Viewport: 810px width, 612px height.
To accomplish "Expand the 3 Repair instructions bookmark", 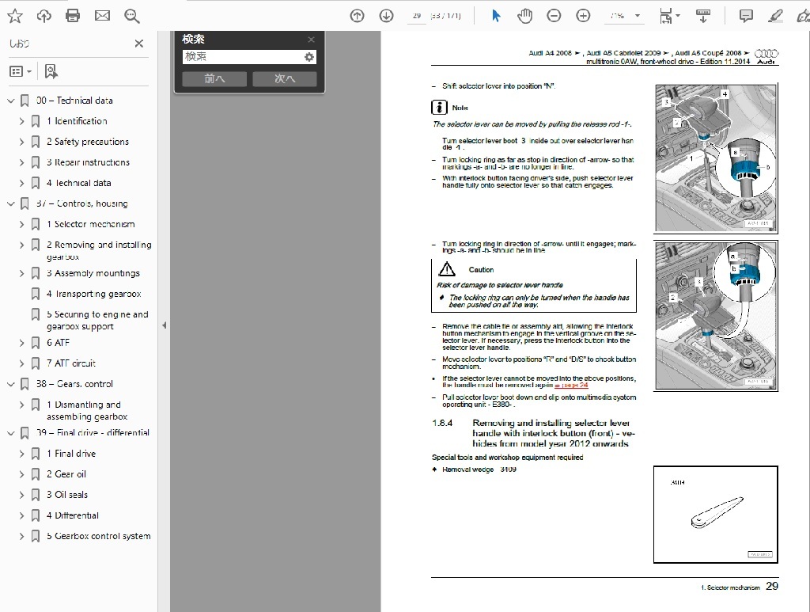I will [21, 162].
